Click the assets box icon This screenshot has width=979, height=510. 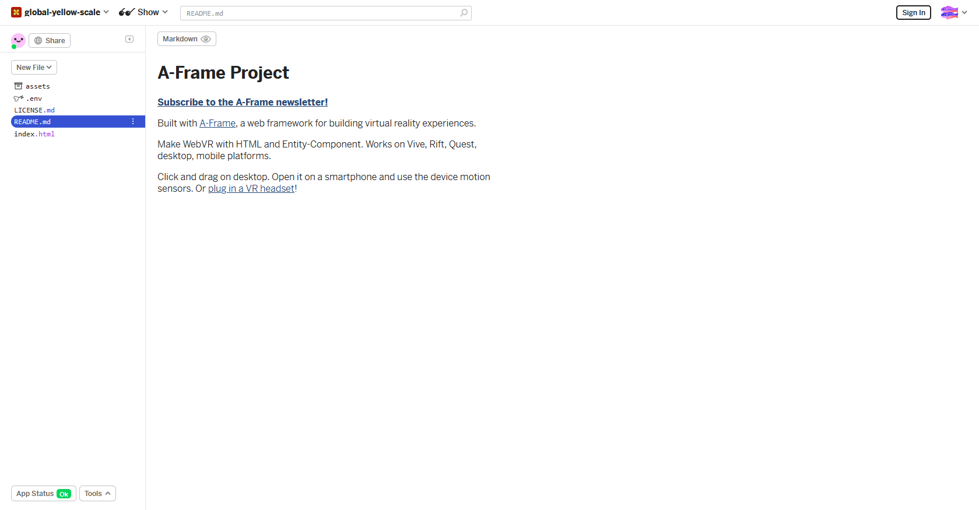[18, 86]
